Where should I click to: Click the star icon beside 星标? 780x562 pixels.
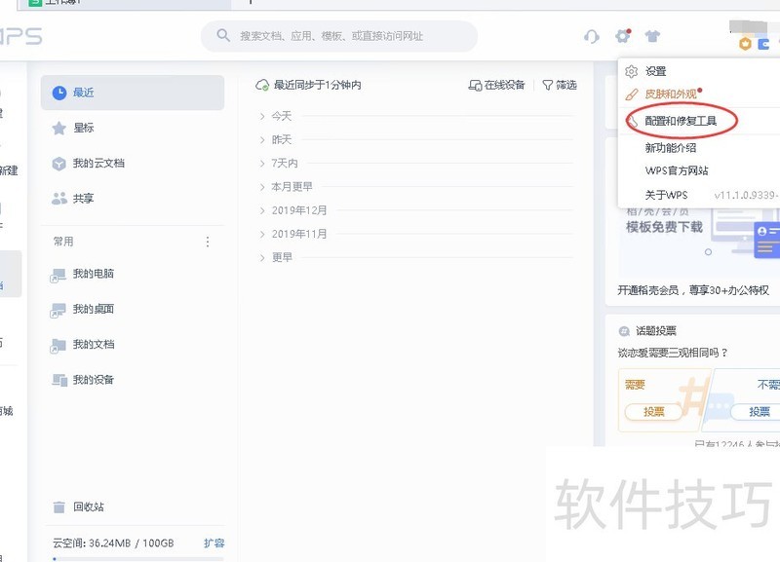coord(59,128)
